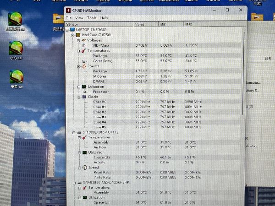Click the ST1000LX015 Temperatures thermometer icon
The image size is (275, 206).
point(84,137)
